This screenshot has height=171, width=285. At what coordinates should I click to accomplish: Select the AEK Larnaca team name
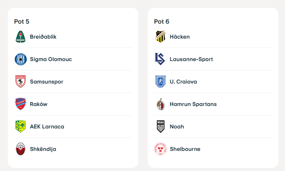coord(47,126)
